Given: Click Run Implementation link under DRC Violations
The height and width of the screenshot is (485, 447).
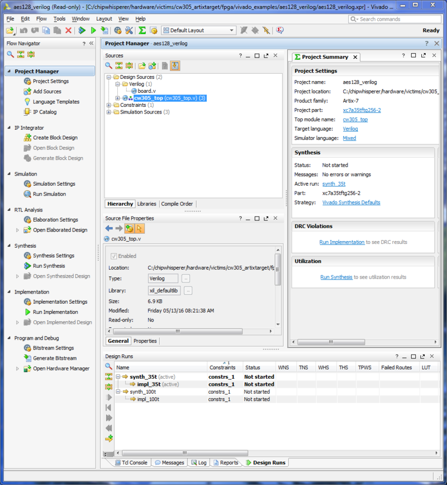Looking at the screenshot, I should (342, 242).
